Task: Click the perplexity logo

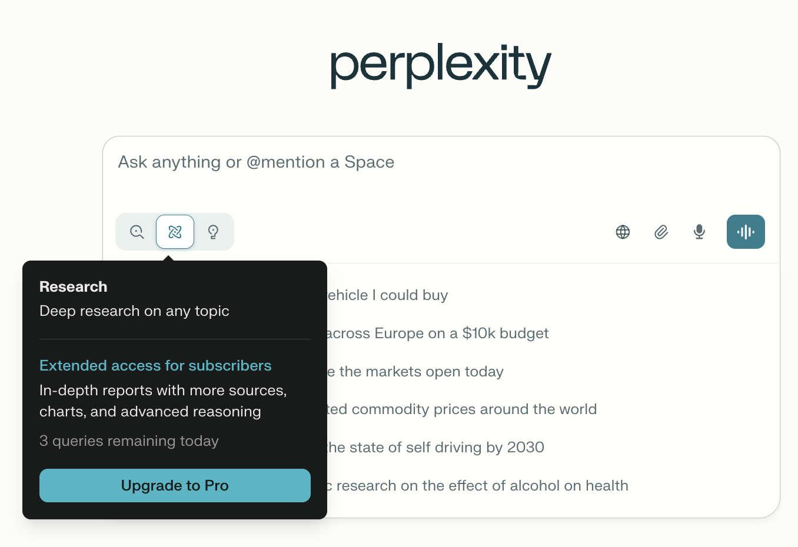Action: 441,65
